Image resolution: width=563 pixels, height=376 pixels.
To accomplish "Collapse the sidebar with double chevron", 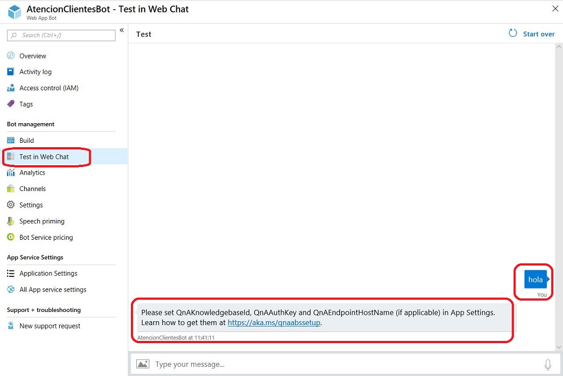I will (121, 30).
